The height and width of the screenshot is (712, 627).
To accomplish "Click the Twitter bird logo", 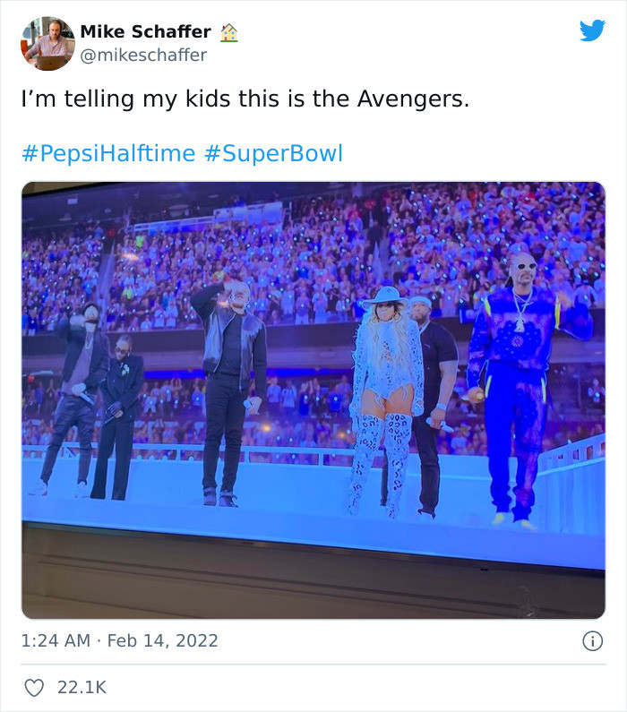I will pos(592,31).
